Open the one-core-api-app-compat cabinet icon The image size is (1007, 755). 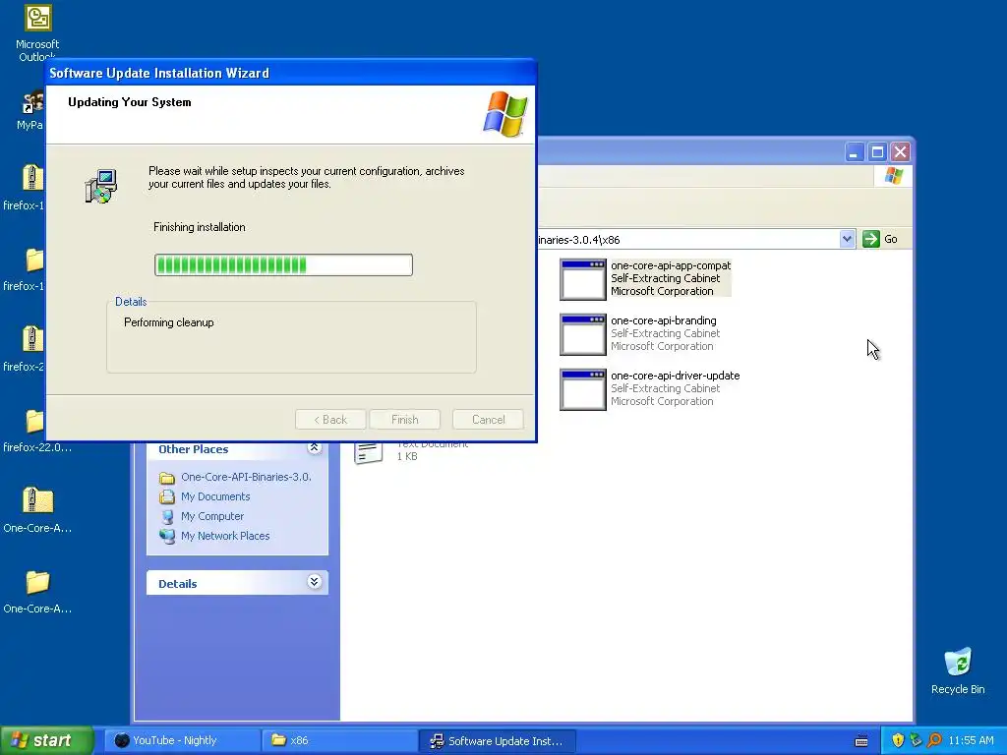click(582, 279)
